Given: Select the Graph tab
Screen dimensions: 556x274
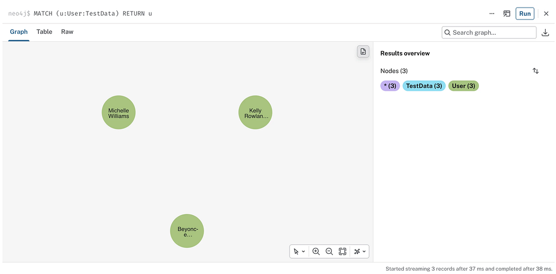Looking at the screenshot, I should coord(19,32).
